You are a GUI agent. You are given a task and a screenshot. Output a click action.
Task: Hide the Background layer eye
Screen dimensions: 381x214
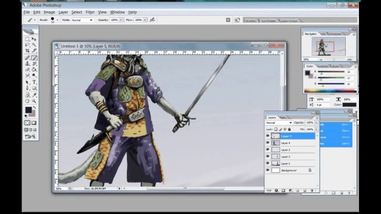click(x=268, y=171)
